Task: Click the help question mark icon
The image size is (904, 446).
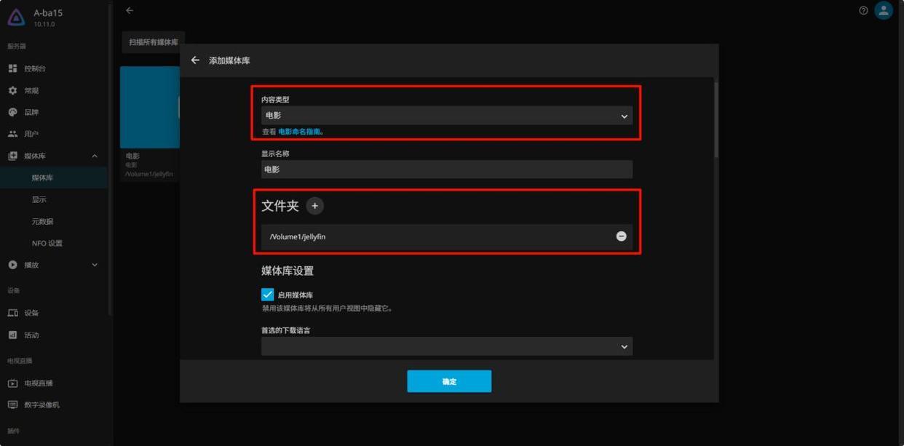Action: 863,10
